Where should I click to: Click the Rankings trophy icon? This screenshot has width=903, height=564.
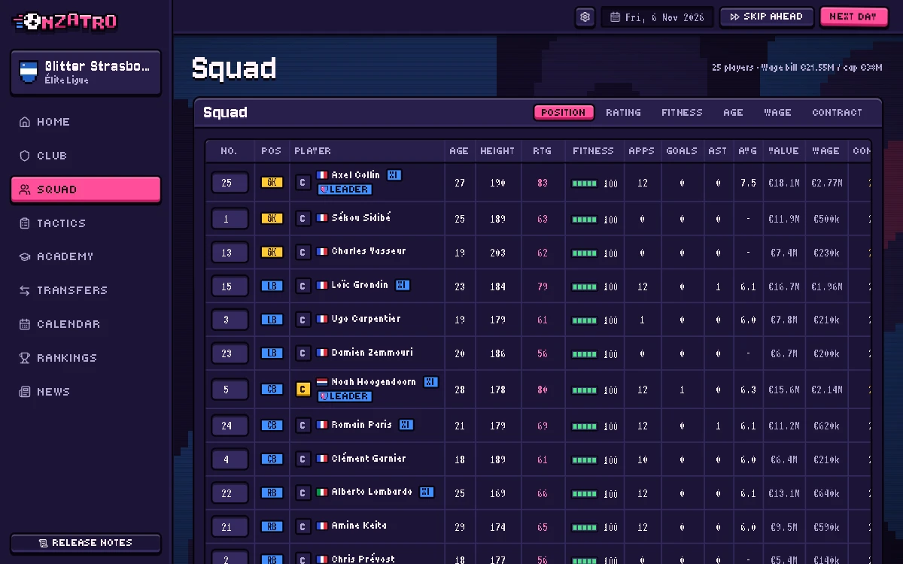pos(25,358)
